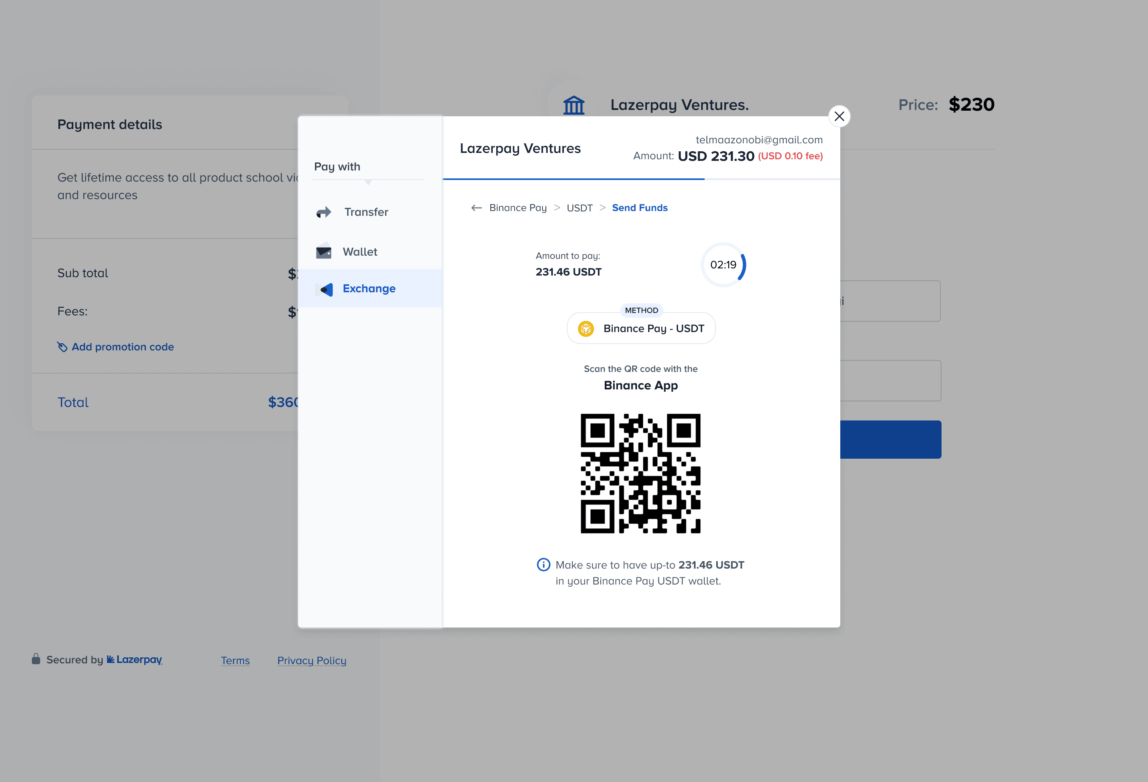Image resolution: width=1148 pixels, height=782 pixels.
Task: Click the promotion tag icon
Action: tap(62, 347)
